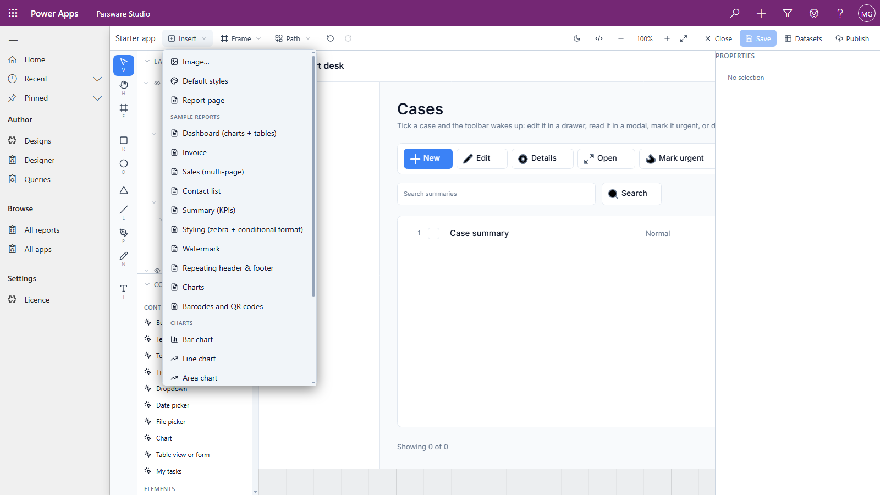Toggle dark mode moon icon
The image size is (880, 495).
(577, 38)
